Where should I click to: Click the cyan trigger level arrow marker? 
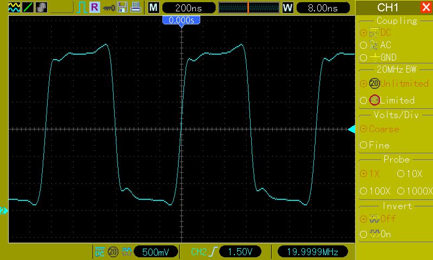coord(351,129)
